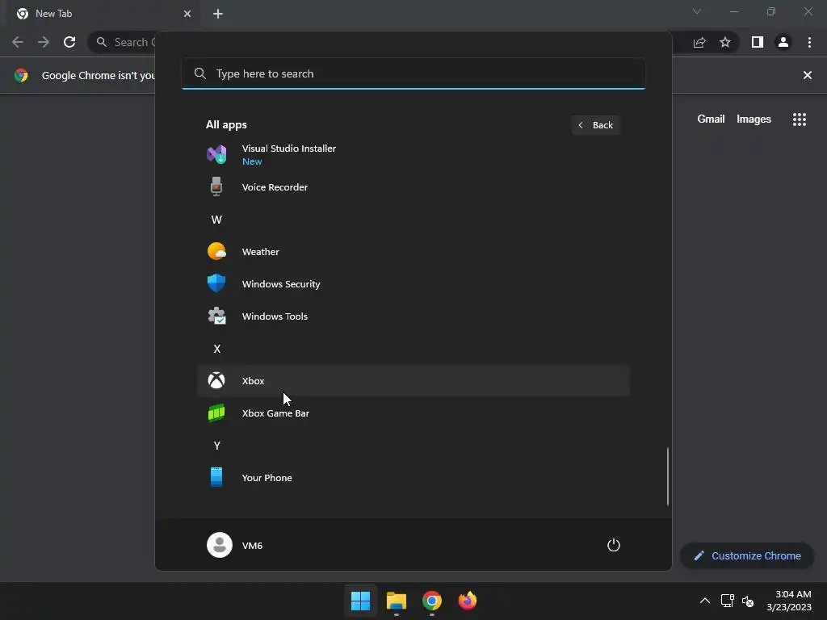Select the New Tab tab
827x620 pixels.
coord(103,14)
